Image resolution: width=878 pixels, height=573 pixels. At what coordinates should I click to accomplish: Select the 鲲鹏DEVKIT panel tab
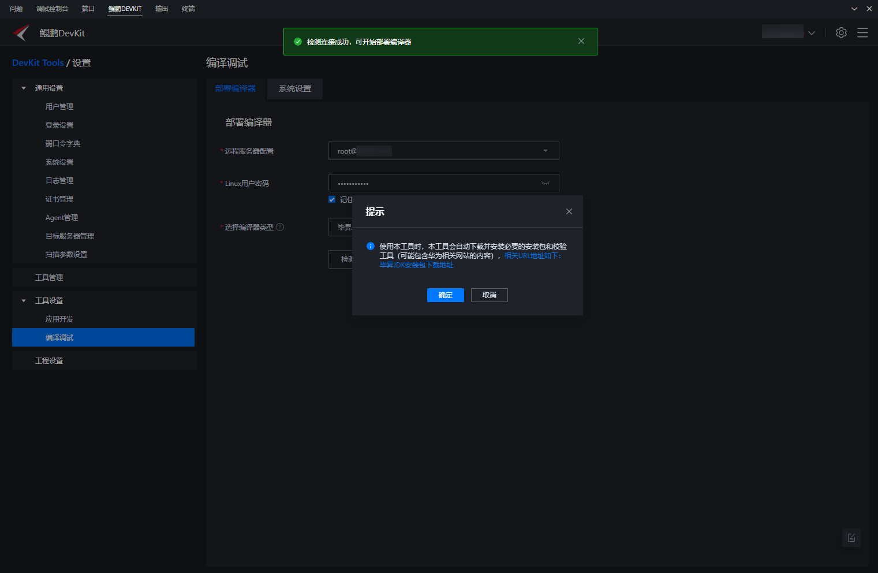click(125, 9)
